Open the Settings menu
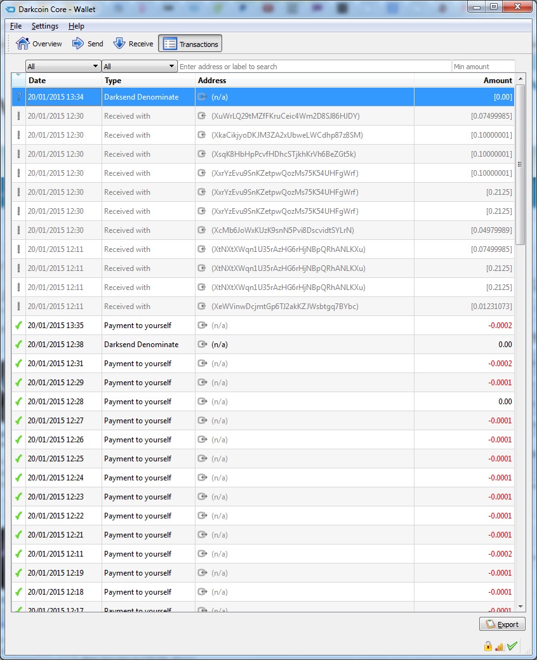The height and width of the screenshot is (660, 537). (x=45, y=26)
